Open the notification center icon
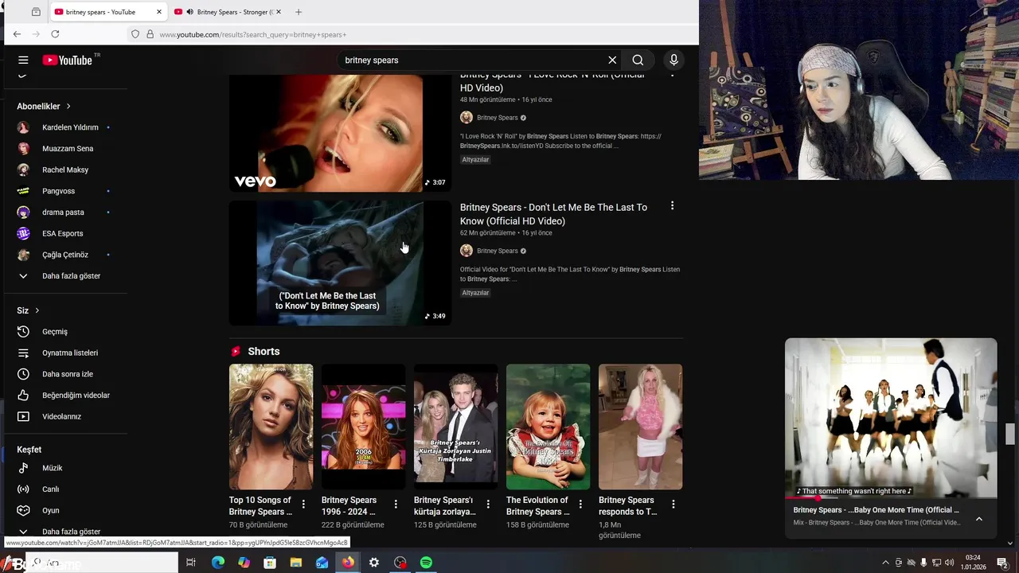1019x573 pixels. pyautogui.click(x=1002, y=563)
